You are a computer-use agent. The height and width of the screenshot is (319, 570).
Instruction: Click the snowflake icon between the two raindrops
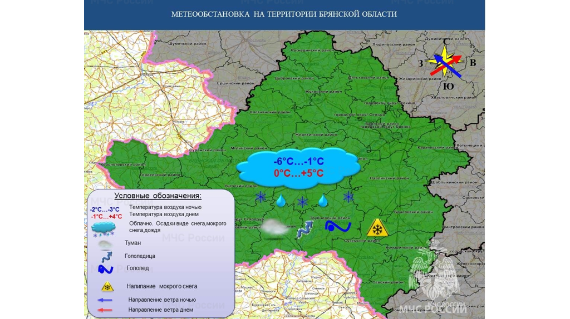tap(302, 202)
